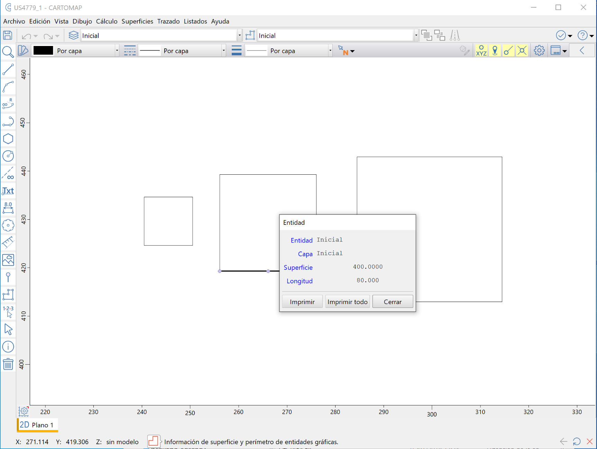This screenshot has height=449, width=597.
Task: Open the Archivo menu
Action: coord(14,21)
